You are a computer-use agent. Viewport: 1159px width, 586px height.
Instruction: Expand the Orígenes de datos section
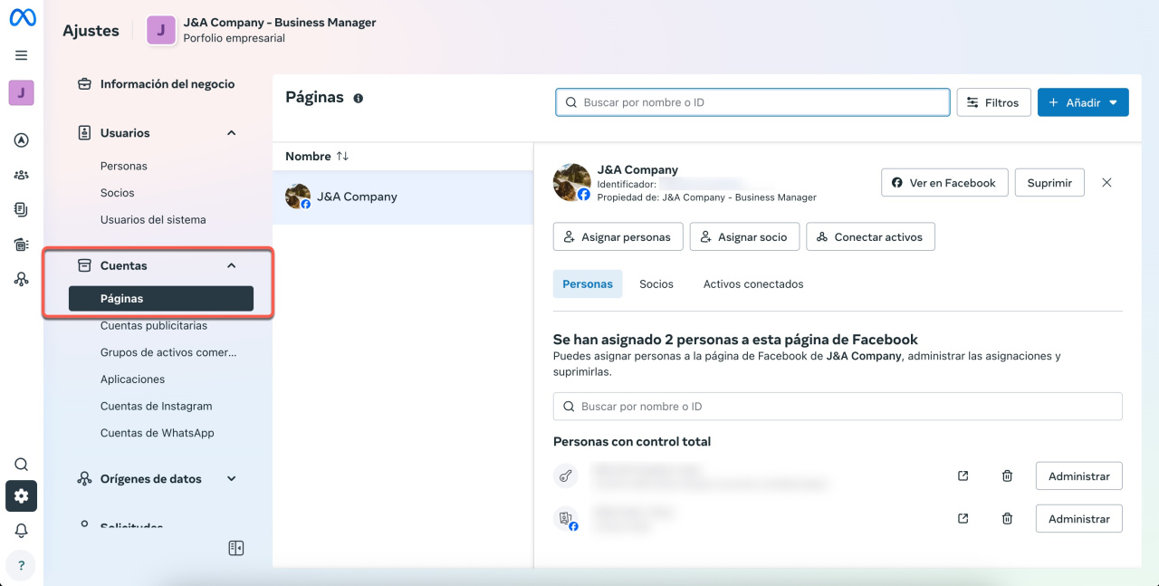pyautogui.click(x=231, y=478)
